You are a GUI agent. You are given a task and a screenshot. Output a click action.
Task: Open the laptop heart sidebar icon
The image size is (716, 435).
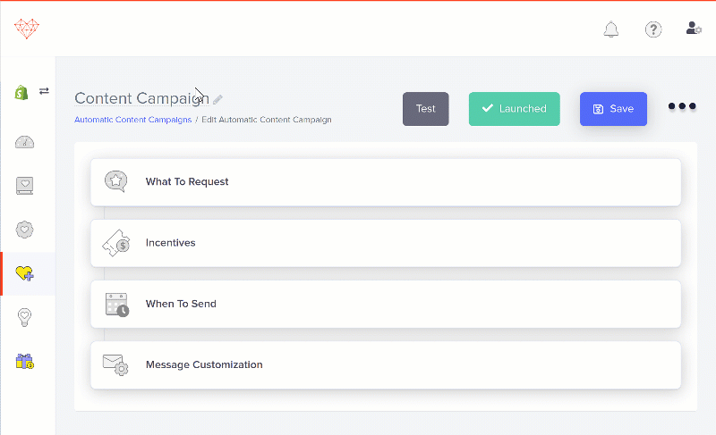25,186
